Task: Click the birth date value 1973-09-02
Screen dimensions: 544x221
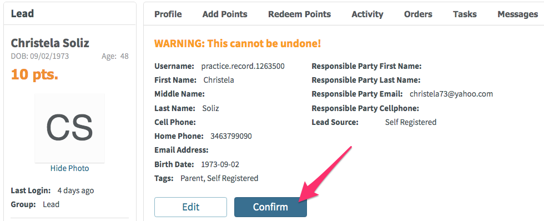Action: tap(220, 164)
